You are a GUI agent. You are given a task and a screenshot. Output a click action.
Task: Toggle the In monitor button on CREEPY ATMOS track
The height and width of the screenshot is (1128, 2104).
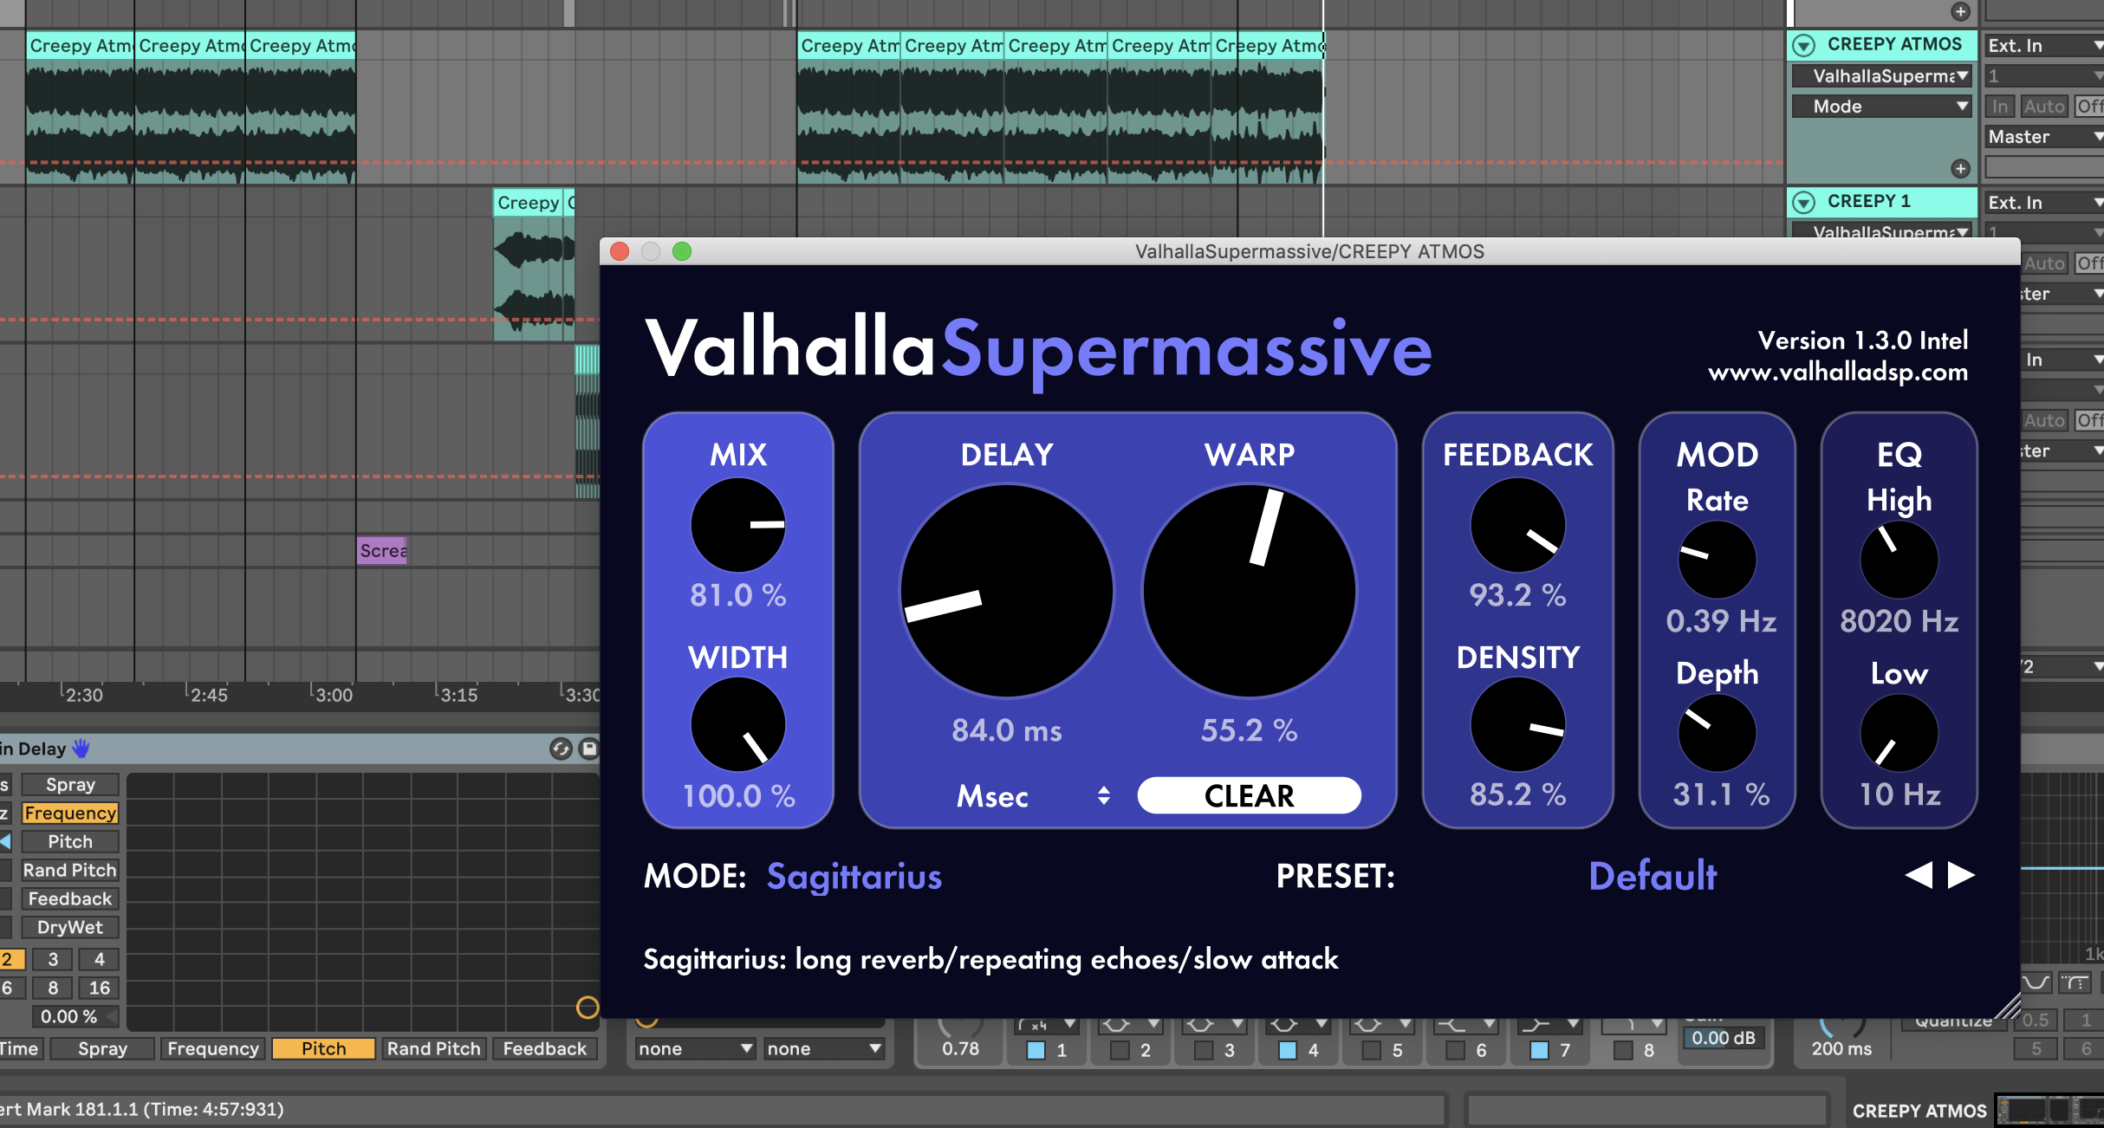coord(2000,107)
